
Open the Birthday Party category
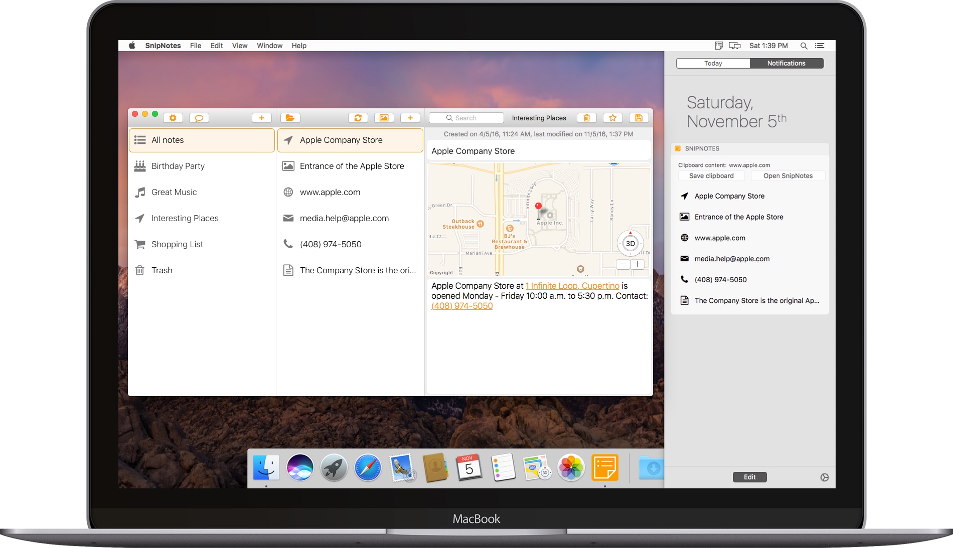(202, 166)
